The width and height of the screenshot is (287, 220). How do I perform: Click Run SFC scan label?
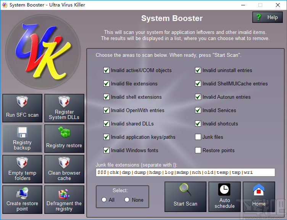[x=22, y=115]
